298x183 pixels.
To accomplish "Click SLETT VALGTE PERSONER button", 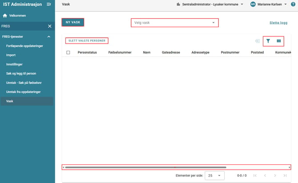I will (87, 40).
